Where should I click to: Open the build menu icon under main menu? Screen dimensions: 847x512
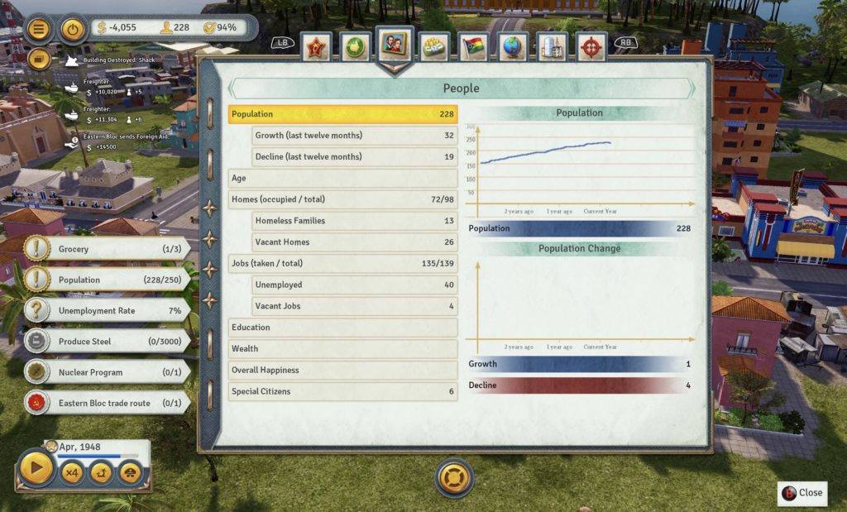(39, 59)
